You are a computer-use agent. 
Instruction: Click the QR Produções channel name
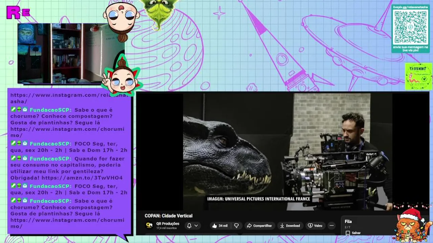[167, 223]
